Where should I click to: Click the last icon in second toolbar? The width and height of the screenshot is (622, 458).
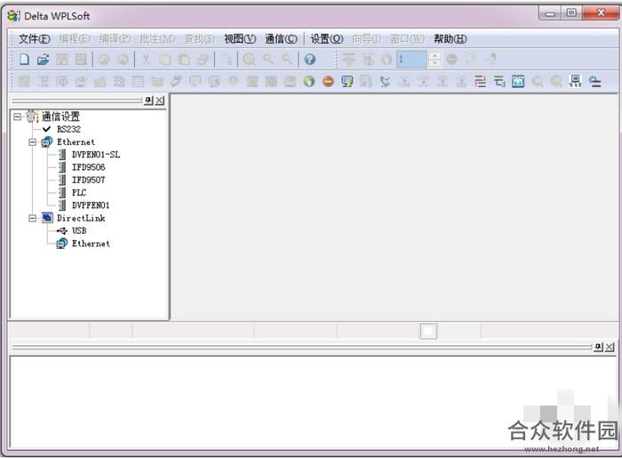click(594, 81)
